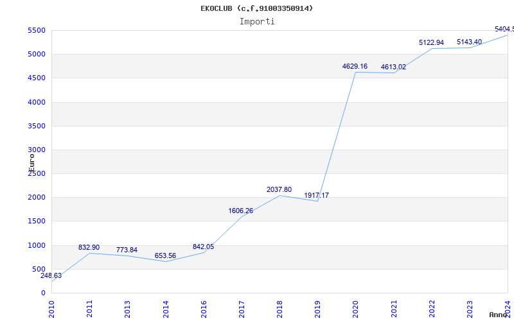Click the x-axis year 2019
This screenshot has width=514, height=321.
(x=317, y=309)
